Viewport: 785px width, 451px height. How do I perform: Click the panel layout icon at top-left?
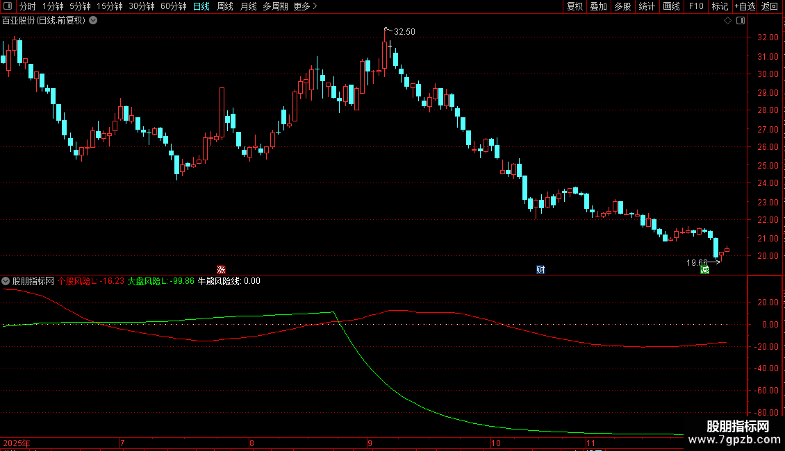pos(8,6)
